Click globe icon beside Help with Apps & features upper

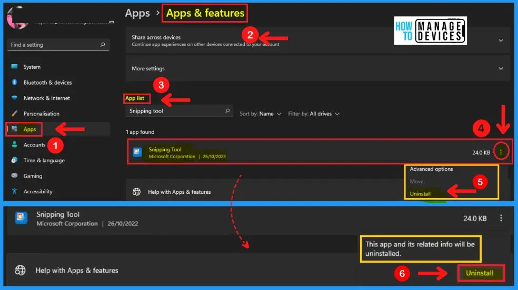(x=136, y=192)
